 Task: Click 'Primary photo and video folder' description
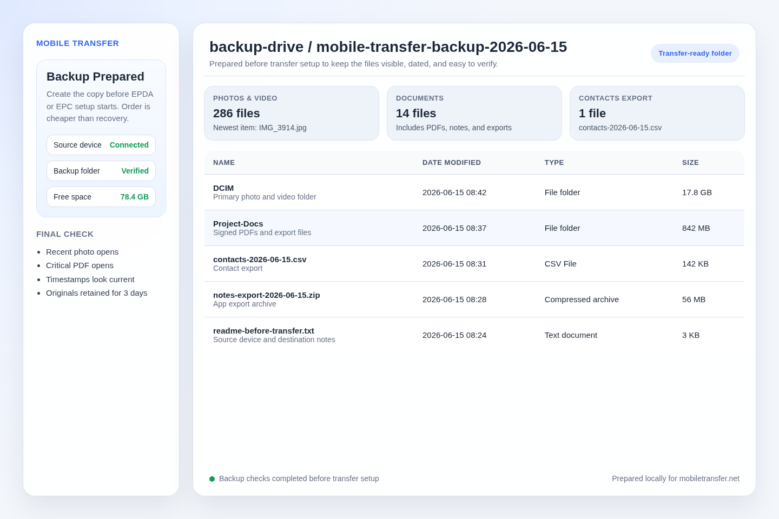(x=265, y=197)
